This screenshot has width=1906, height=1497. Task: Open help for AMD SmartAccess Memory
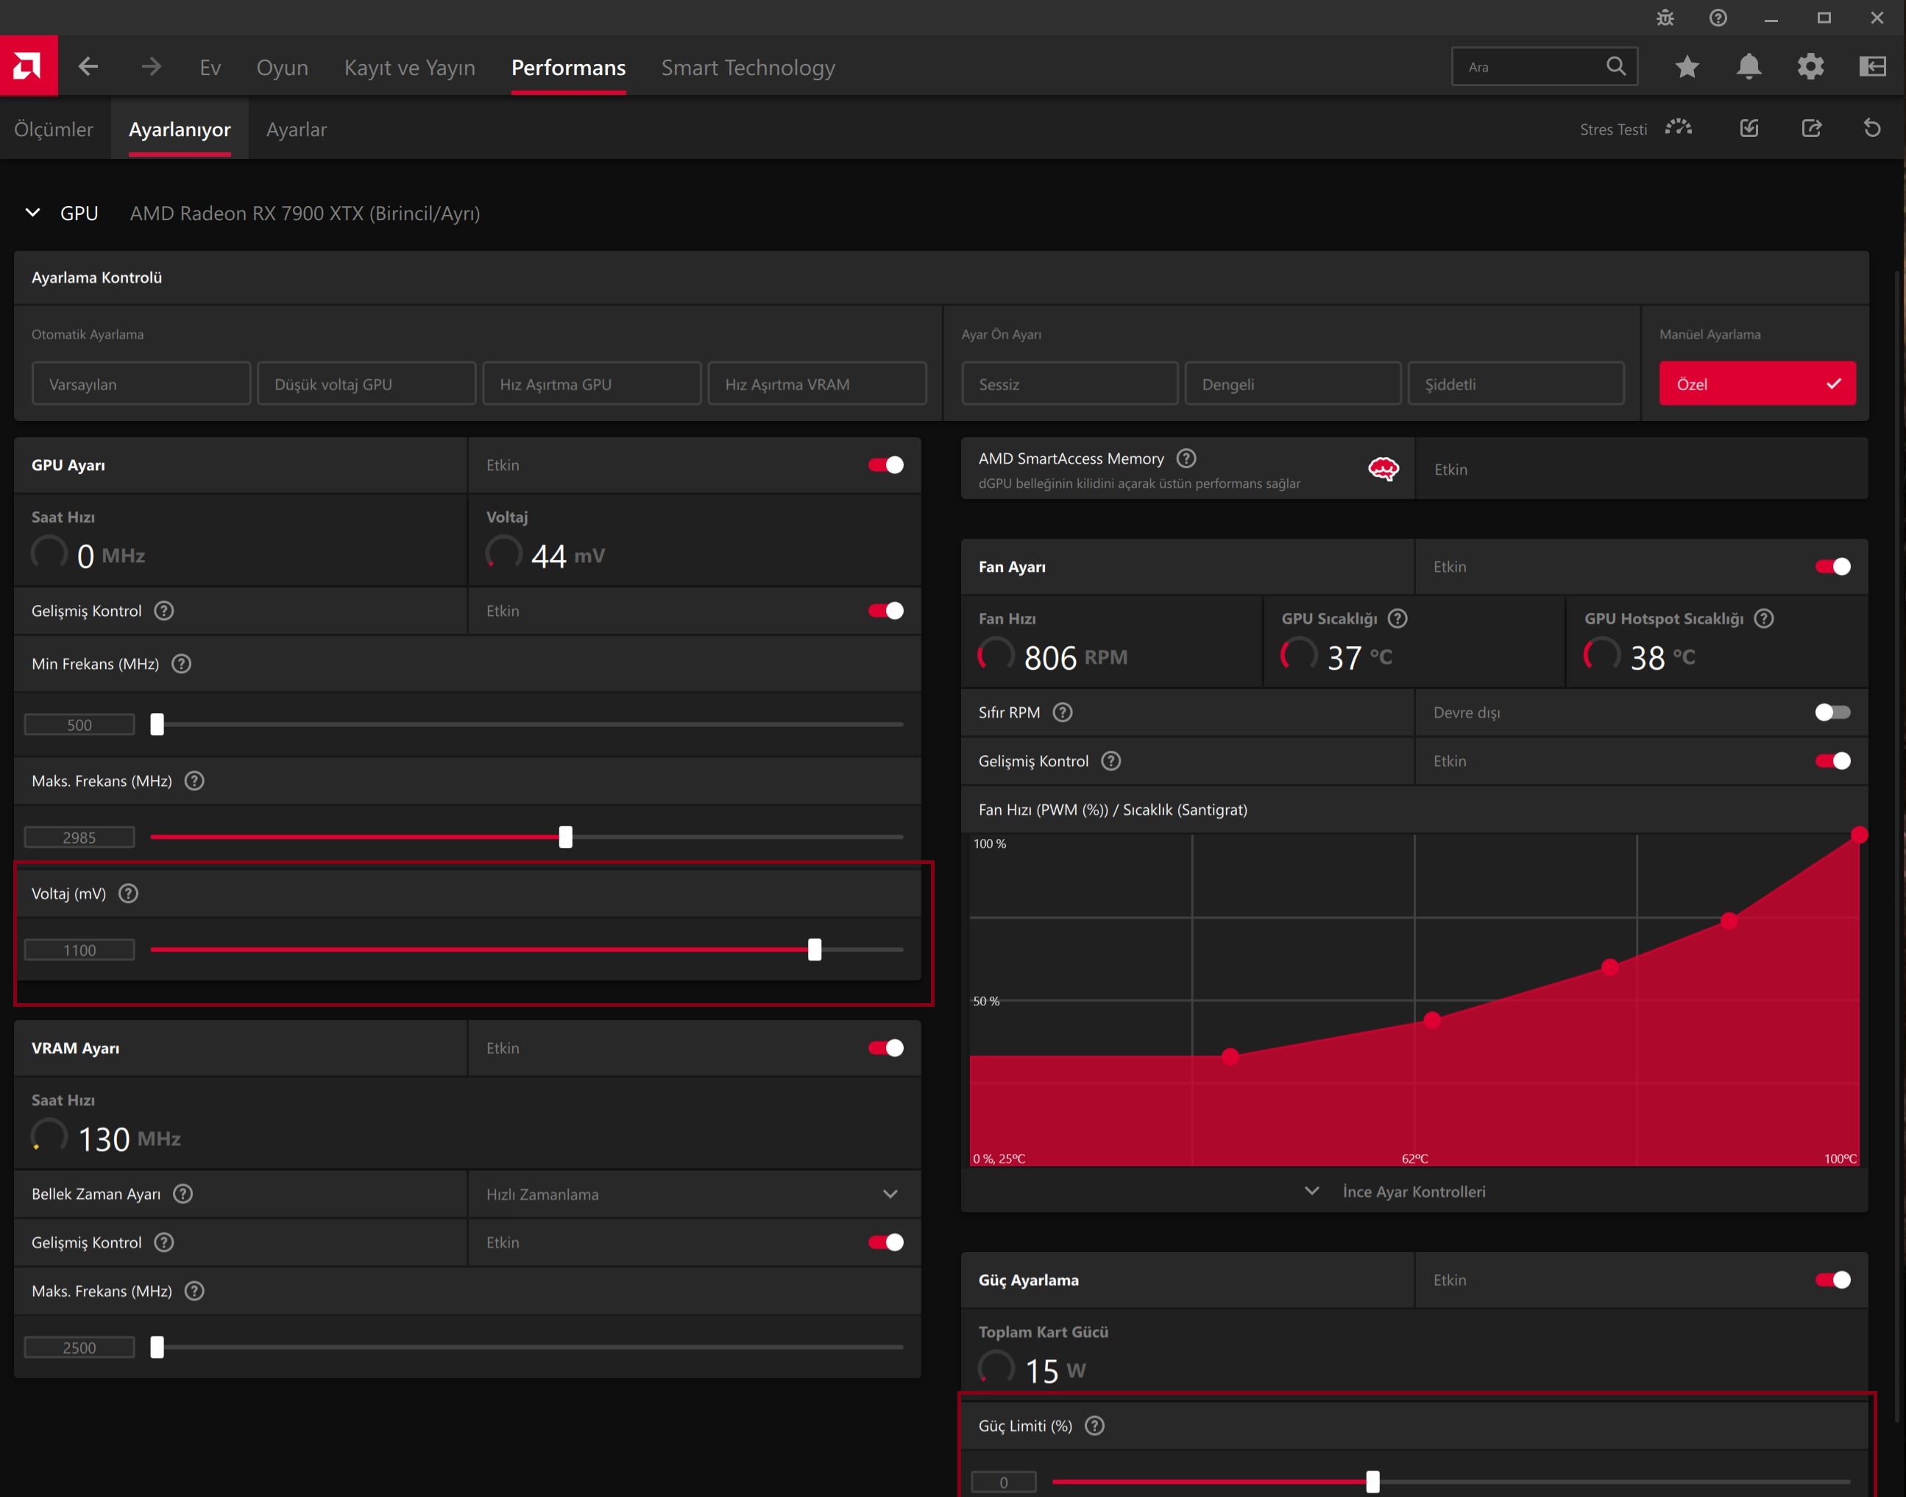point(1186,459)
